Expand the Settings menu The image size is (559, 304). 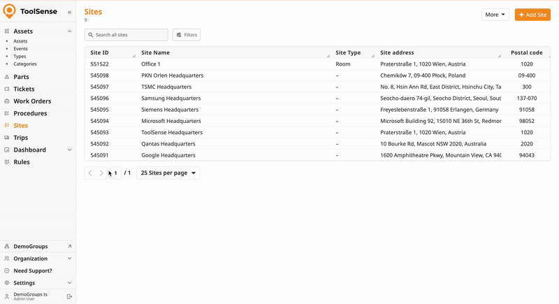pyautogui.click(x=69, y=283)
